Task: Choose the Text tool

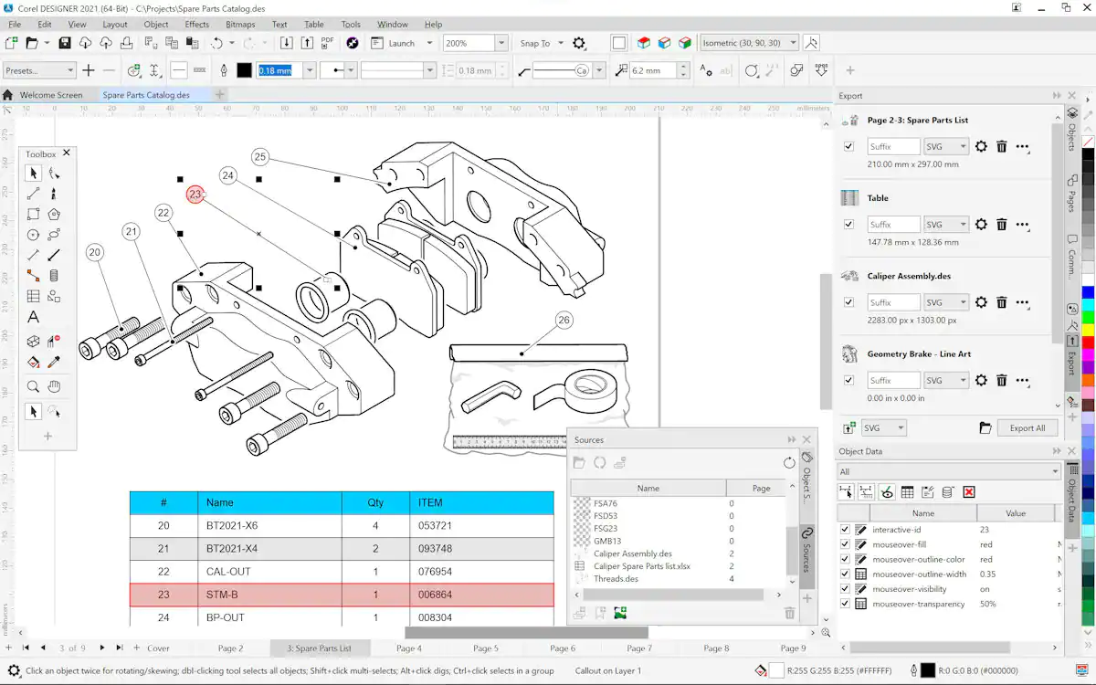Action: coord(33,318)
